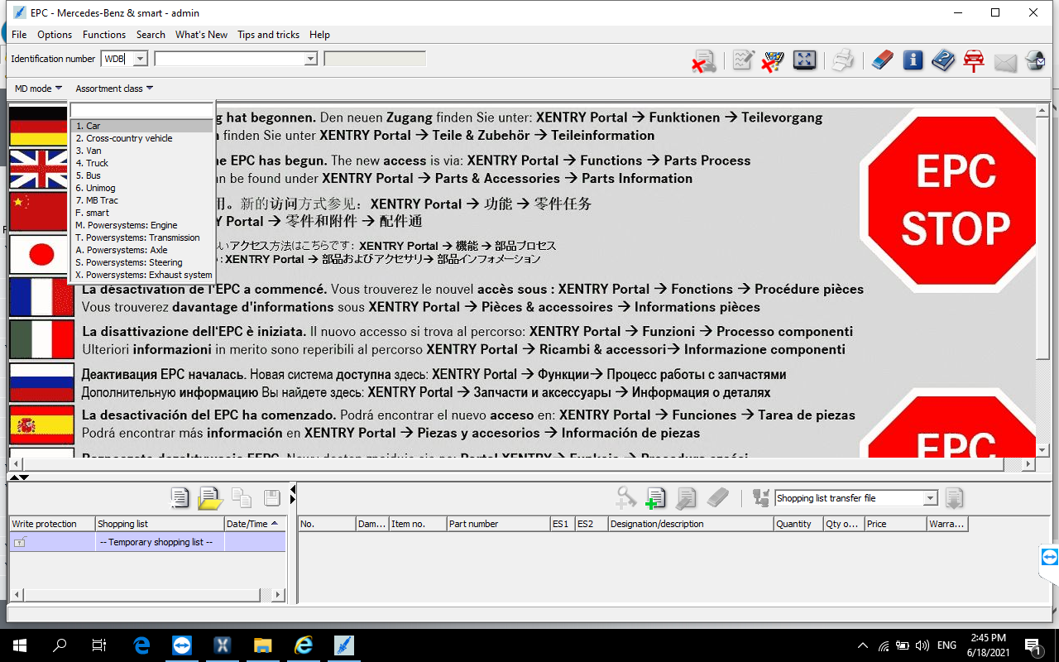Open the Search menu

coord(151,35)
